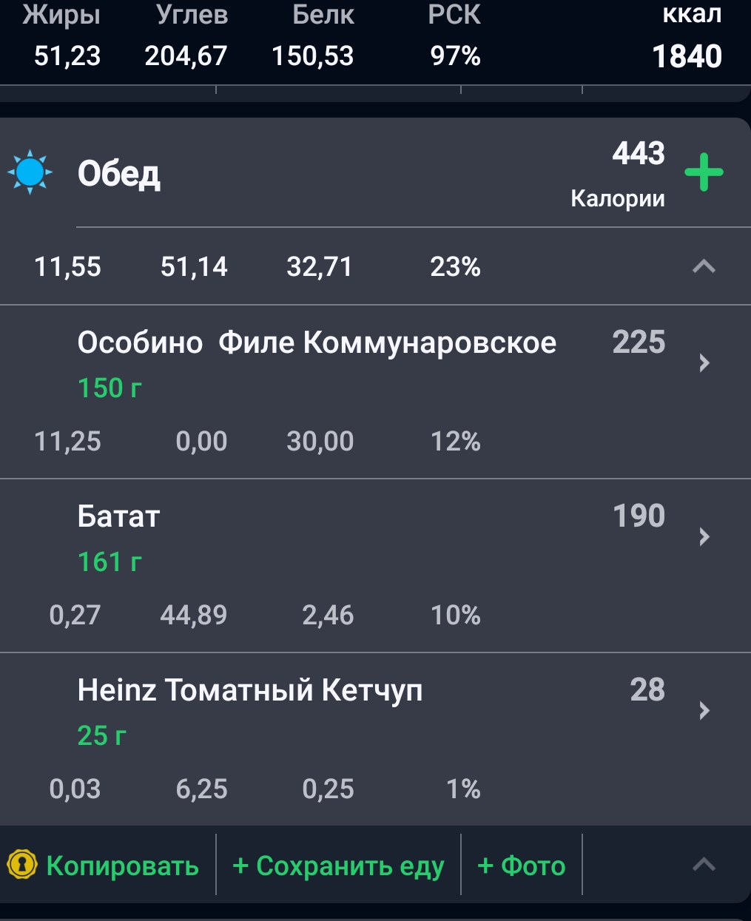Choose + Сохранить еду
The height and width of the screenshot is (921, 751).
pos(338,866)
